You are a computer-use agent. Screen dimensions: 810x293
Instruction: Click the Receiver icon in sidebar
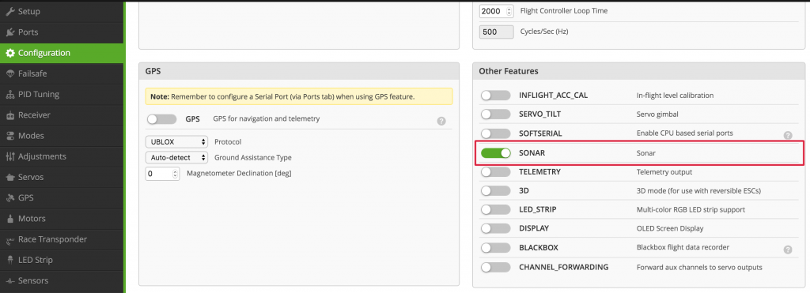(9, 115)
